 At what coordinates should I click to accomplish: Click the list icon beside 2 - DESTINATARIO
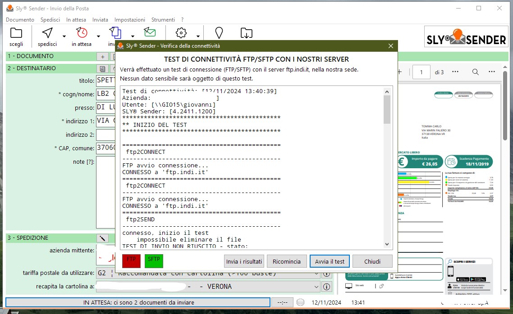point(102,68)
